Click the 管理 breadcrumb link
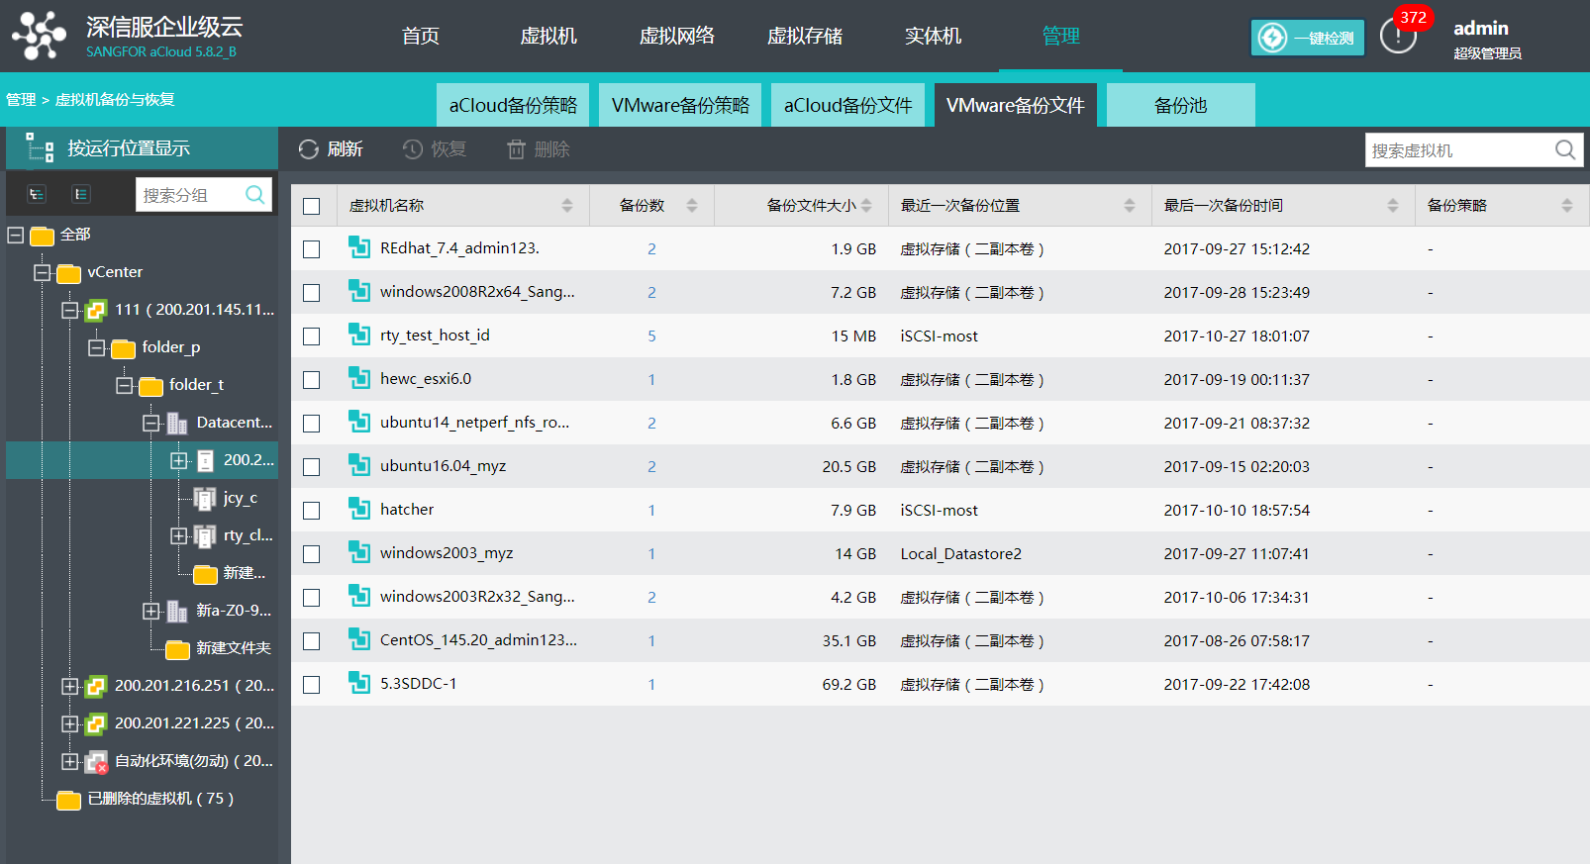Viewport: 1590px width, 864px height. (x=21, y=99)
